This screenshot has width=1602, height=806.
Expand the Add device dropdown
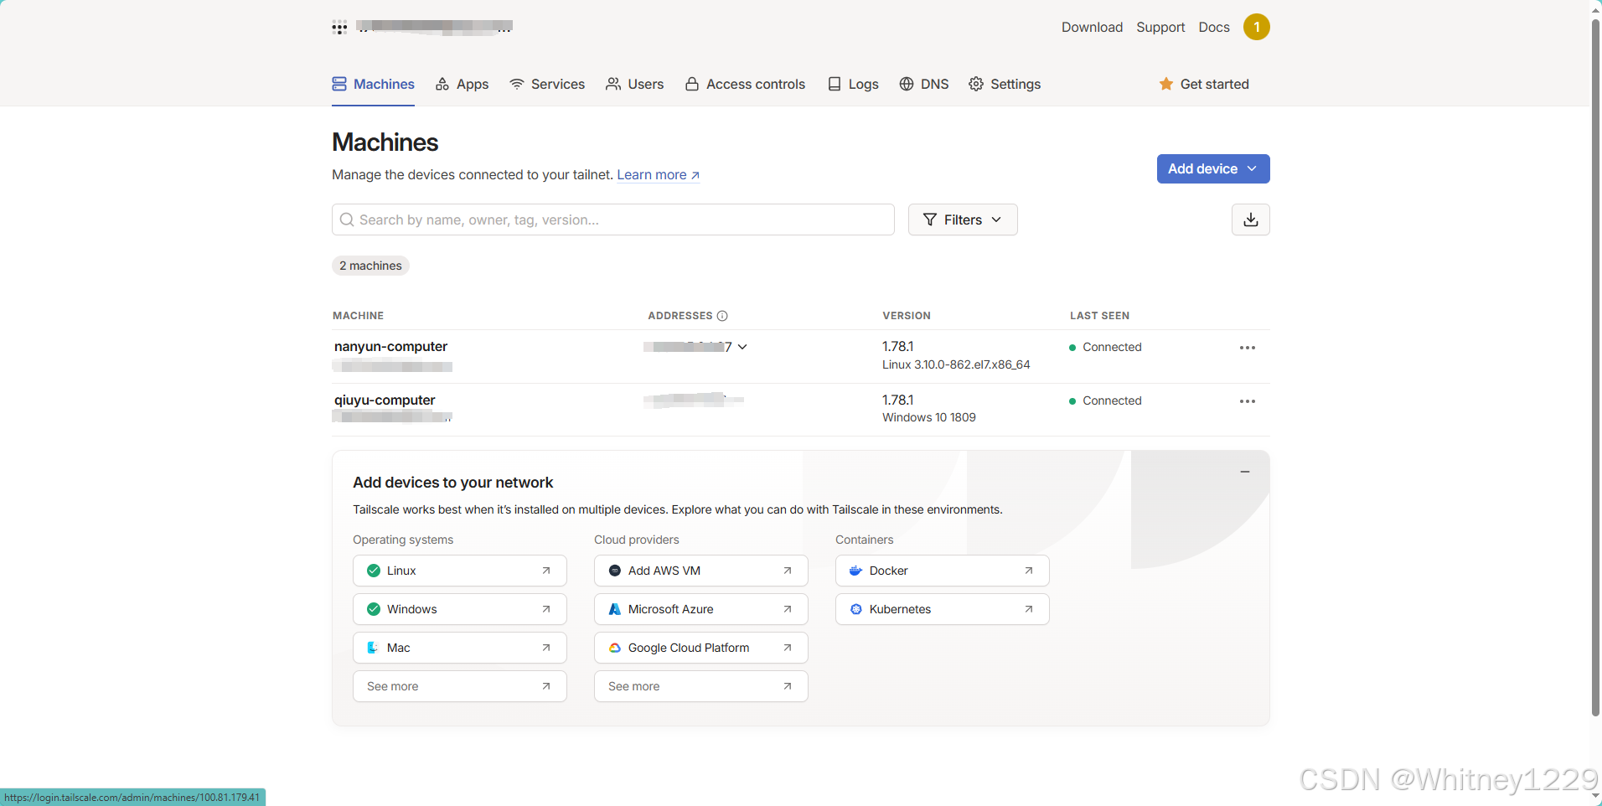(x=1213, y=168)
